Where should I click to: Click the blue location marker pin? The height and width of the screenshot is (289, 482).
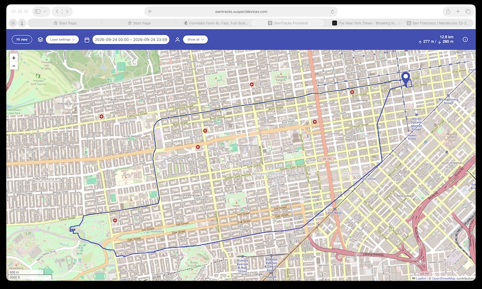406,78
